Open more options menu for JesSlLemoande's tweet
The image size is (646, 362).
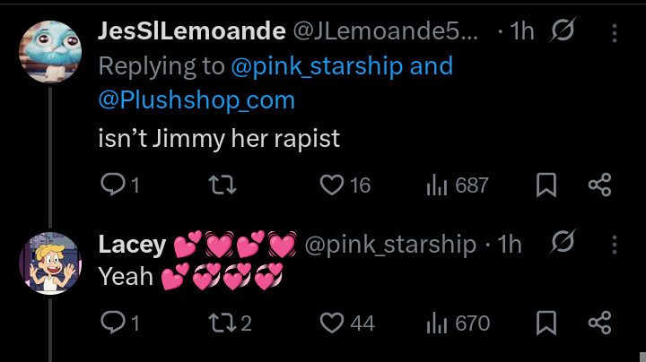point(615,32)
